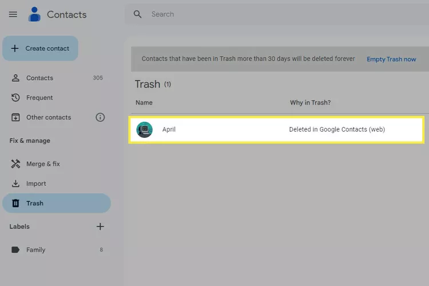Click the info icon beside Other contacts

[100, 117]
